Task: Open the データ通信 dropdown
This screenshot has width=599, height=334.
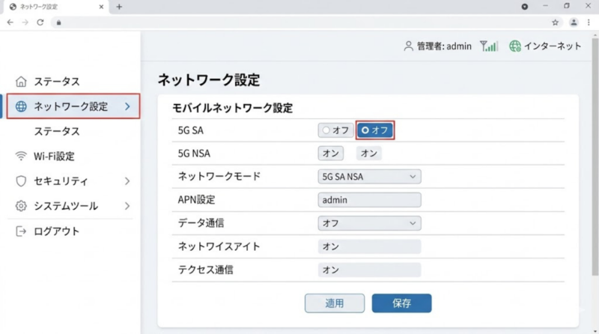Action: pos(369,223)
